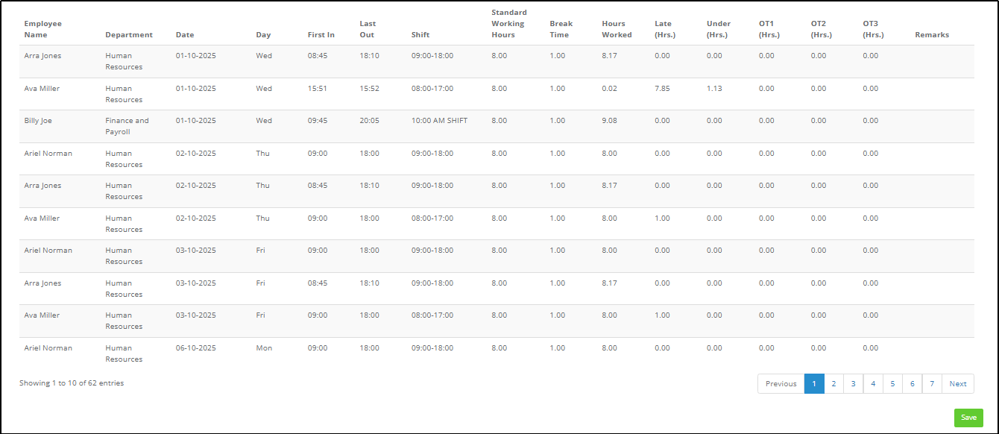Open pagination page 7
The height and width of the screenshot is (434, 999).
point(932,383)
